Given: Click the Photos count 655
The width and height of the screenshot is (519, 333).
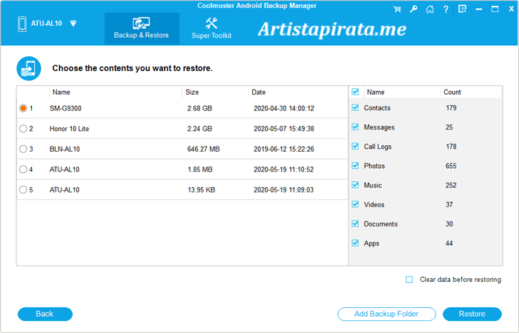Looking at the screenshot, I should pyautogui.click(x=451, y=166).
